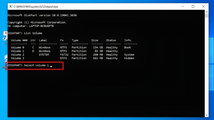Screen dimensions: 214x120
Task: Click the scrollbar up arrow
Action: click(207, 12)
